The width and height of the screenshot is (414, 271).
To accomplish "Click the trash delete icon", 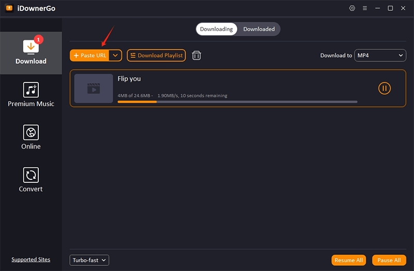I will click(x=197, y=55).
